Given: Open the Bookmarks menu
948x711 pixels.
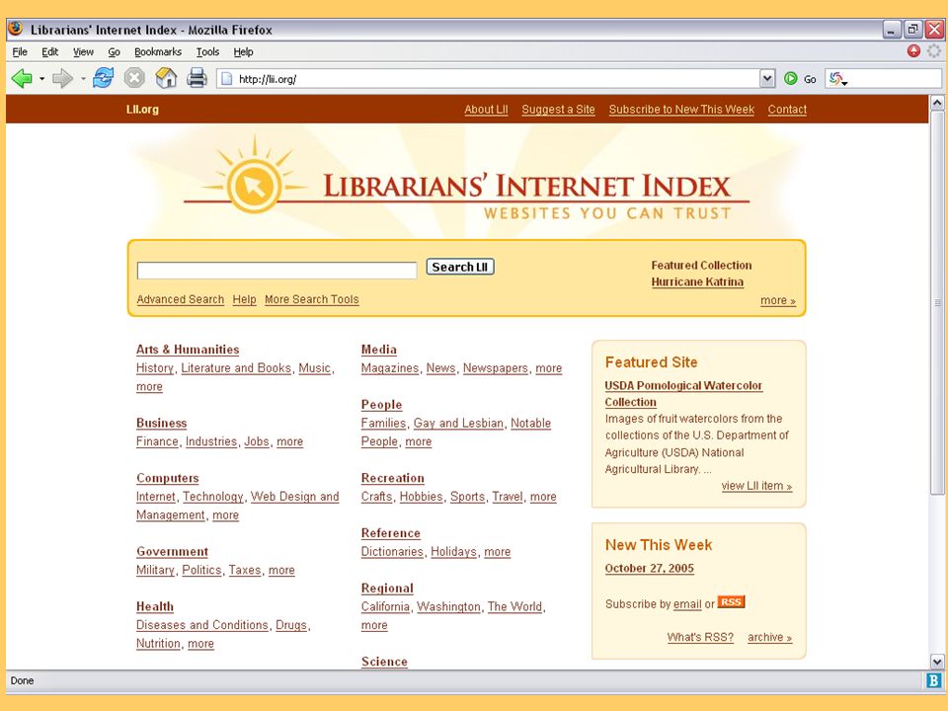Looking at the screenshot, I should [158, 52].
